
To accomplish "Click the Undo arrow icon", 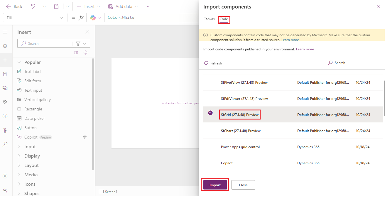I will click(33, 6).
